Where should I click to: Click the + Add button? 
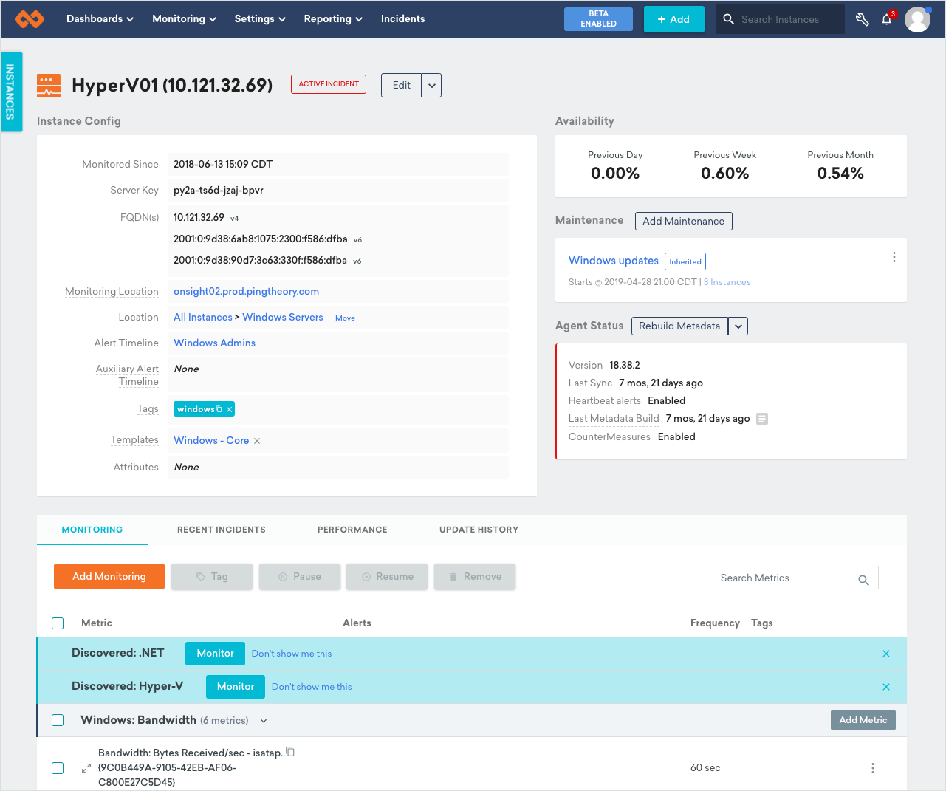pyautogui.click(x=673, y=19)
